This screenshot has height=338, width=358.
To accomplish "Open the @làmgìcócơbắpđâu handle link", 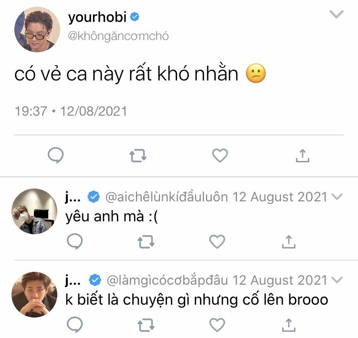I will 168,280.
